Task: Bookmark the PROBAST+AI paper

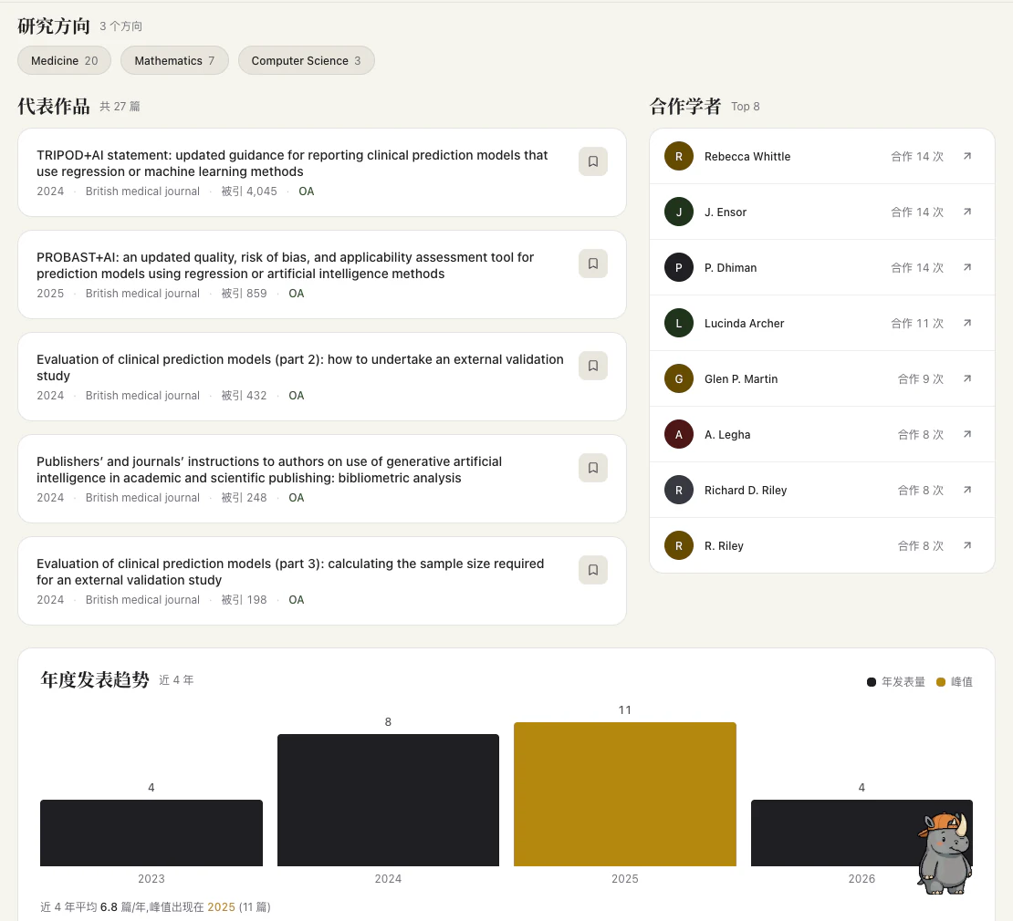Action: click(592, 264)
